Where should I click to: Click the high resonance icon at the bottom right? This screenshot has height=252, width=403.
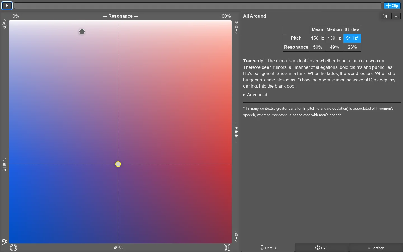tap(227, 248)
